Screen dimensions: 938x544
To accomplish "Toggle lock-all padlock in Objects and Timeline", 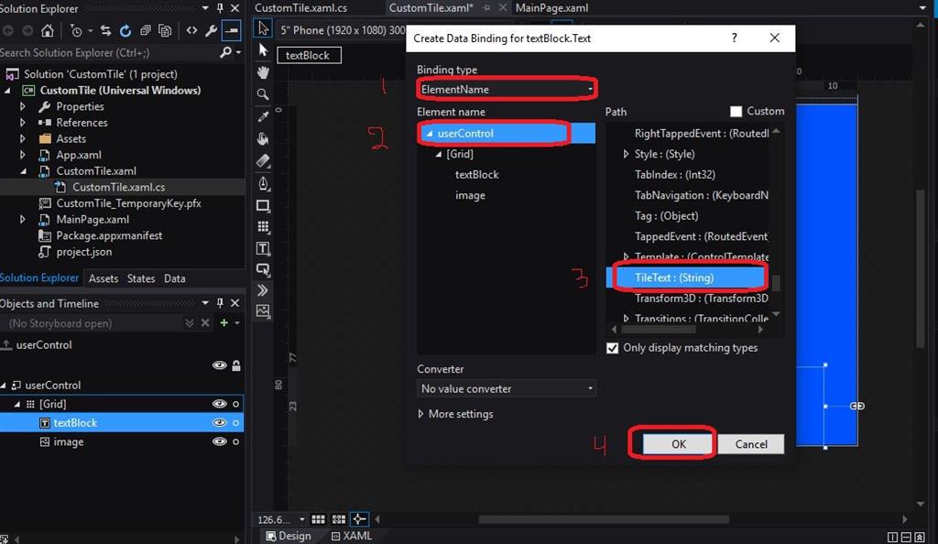I will (236, 365).
